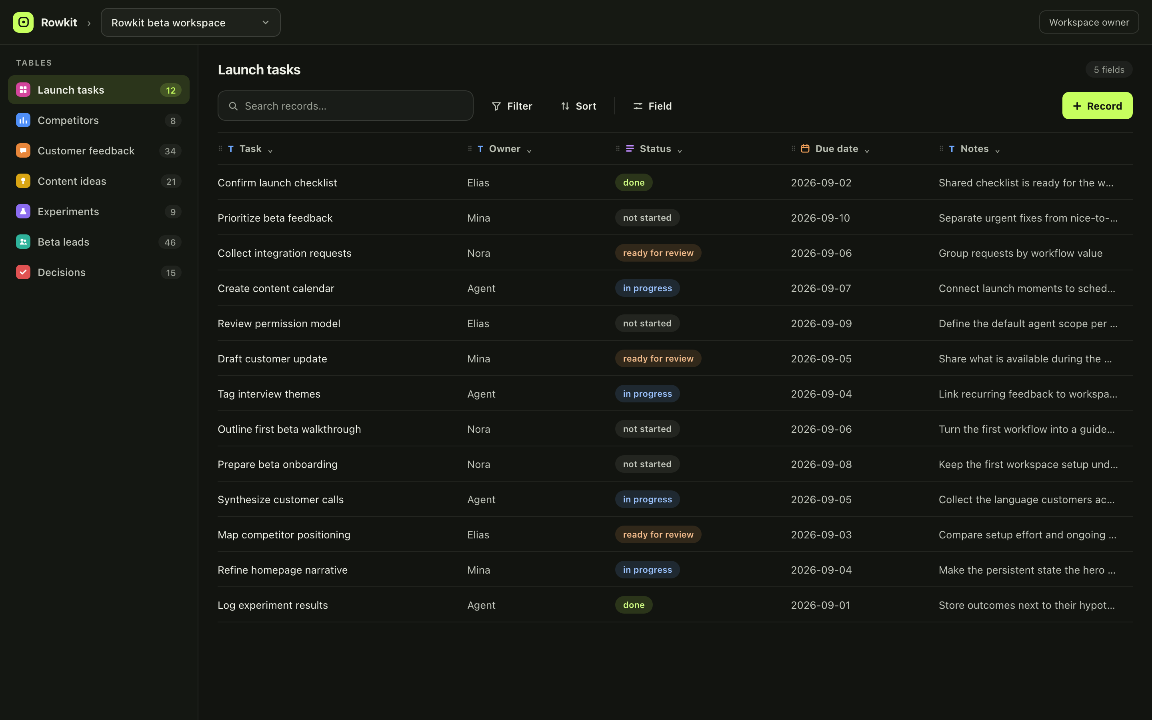Image resolution: width=1152 pixels, height=720 pixels.
Task: Click the Field button
Action: point(652,106)
